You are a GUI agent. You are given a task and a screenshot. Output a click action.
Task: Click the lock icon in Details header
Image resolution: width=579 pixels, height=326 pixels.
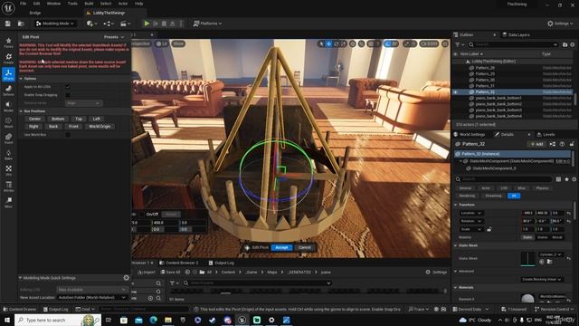coord(572,144)
